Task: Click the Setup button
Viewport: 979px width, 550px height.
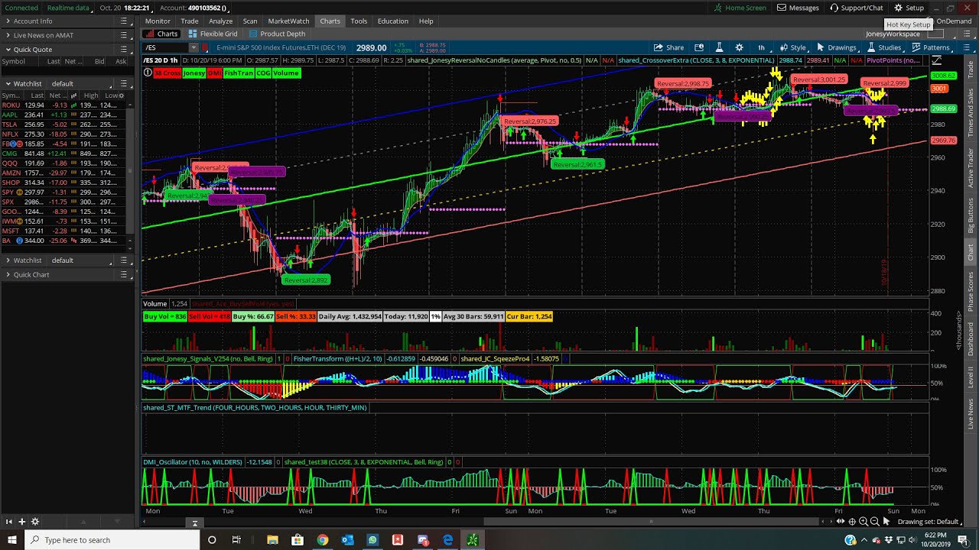Action: click(909, 8)
